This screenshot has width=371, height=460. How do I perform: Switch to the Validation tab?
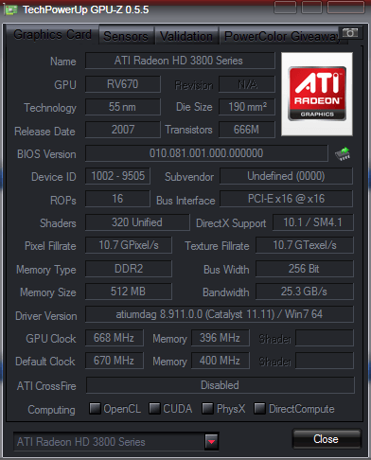186,36
